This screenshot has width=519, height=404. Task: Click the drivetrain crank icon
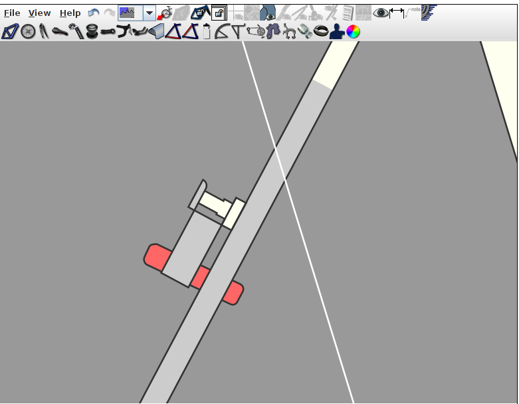255,31
